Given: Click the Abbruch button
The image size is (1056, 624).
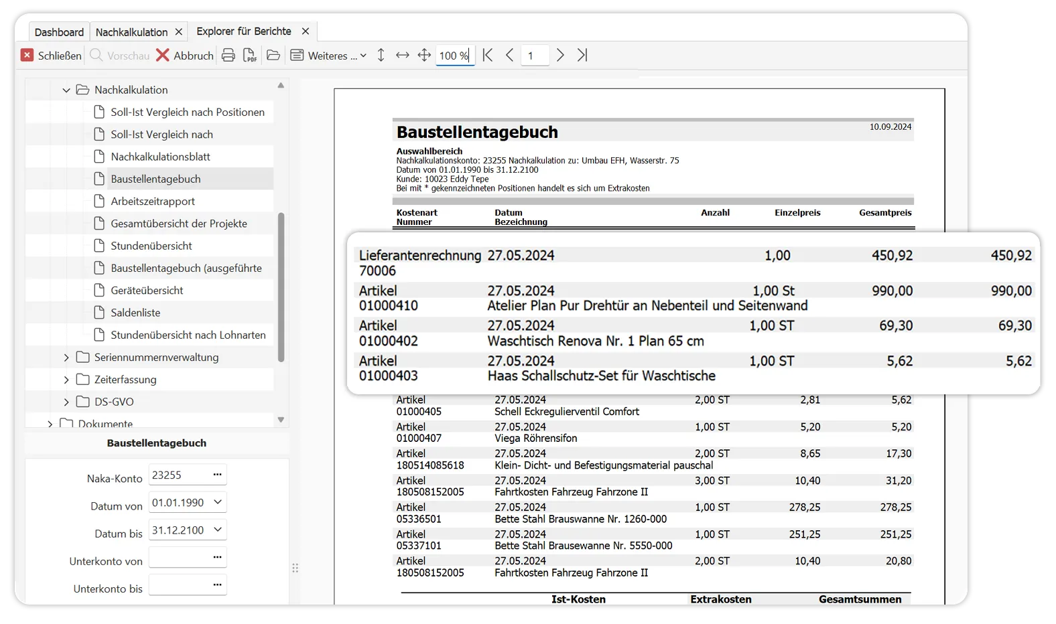Looking at the screenshot, I should tap(185, 56).
